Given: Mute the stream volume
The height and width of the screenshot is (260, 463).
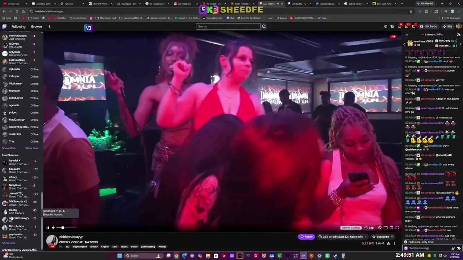Looking at the screenshot, I should coord(53,228).
